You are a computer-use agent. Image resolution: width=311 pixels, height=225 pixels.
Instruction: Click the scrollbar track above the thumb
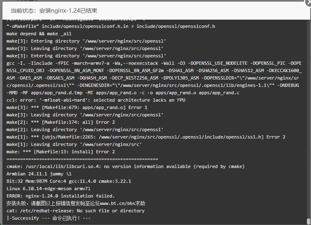pyautogui.click(x=308, y=119)
